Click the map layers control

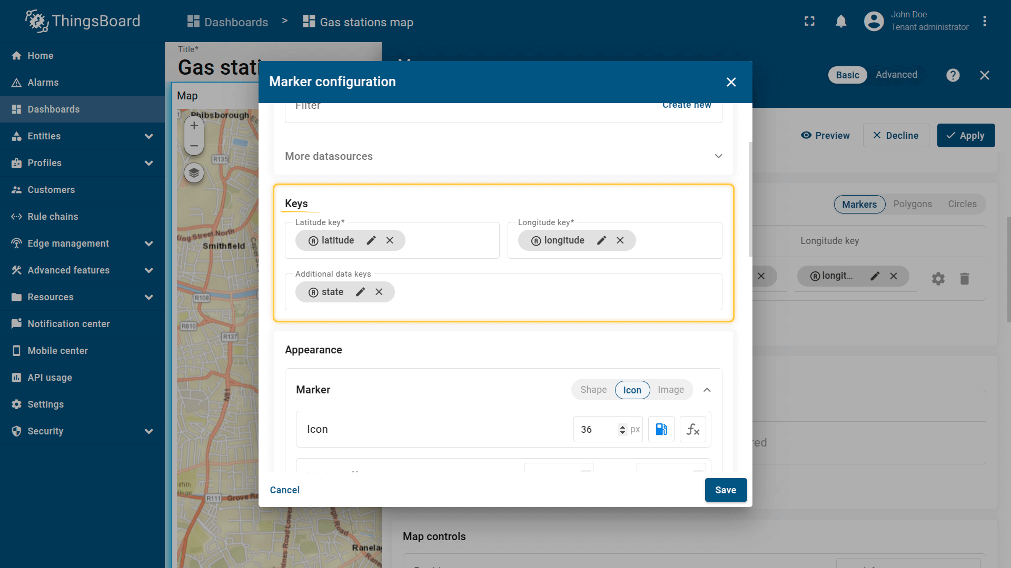pos(194,173)
